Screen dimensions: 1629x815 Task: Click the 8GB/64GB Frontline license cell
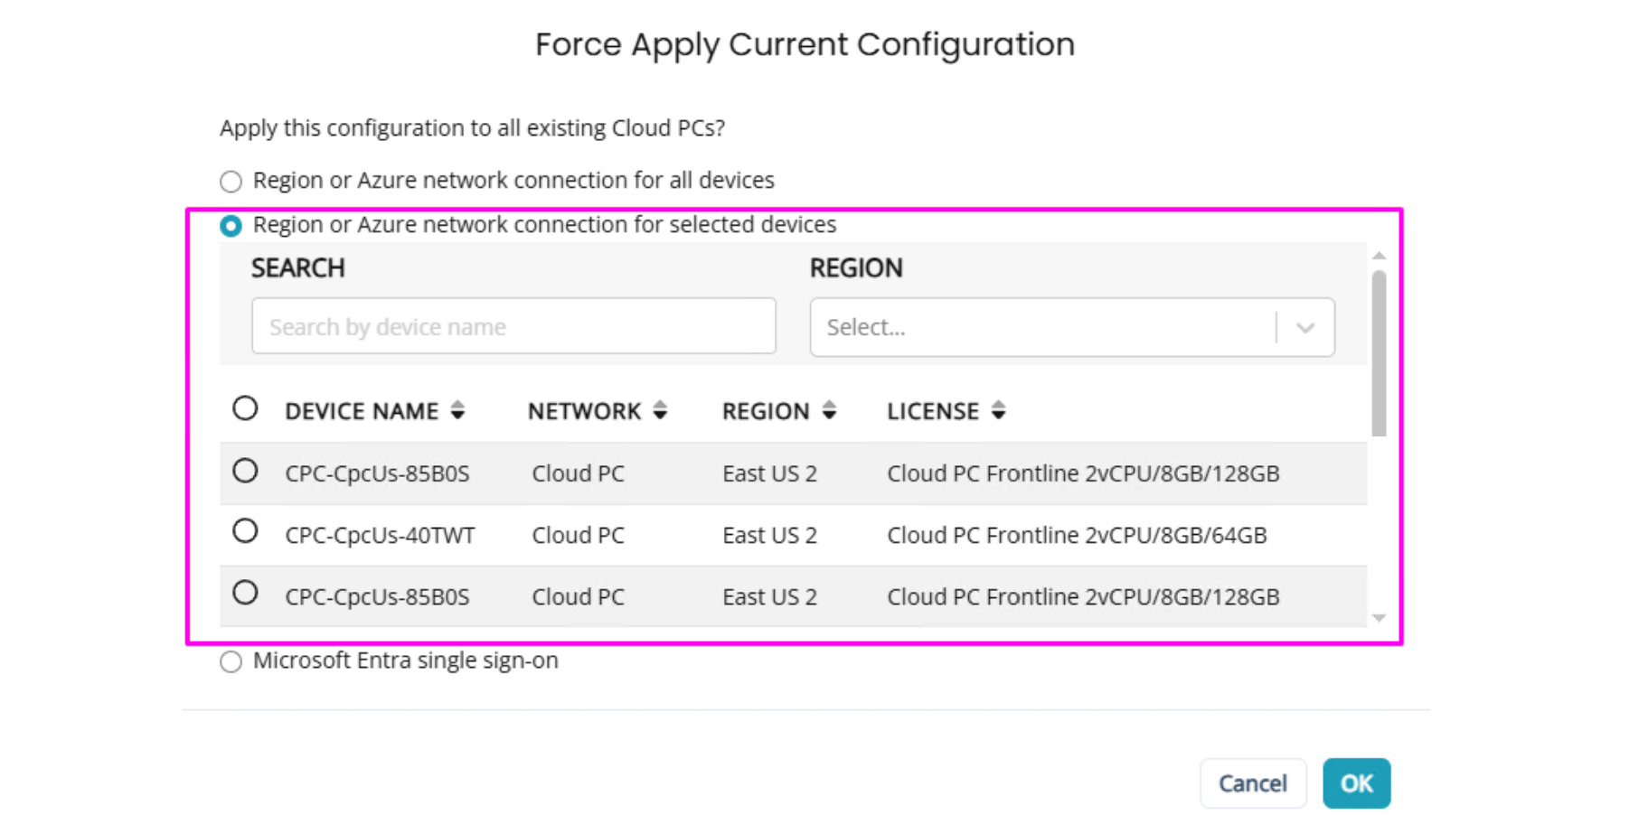1077,536
